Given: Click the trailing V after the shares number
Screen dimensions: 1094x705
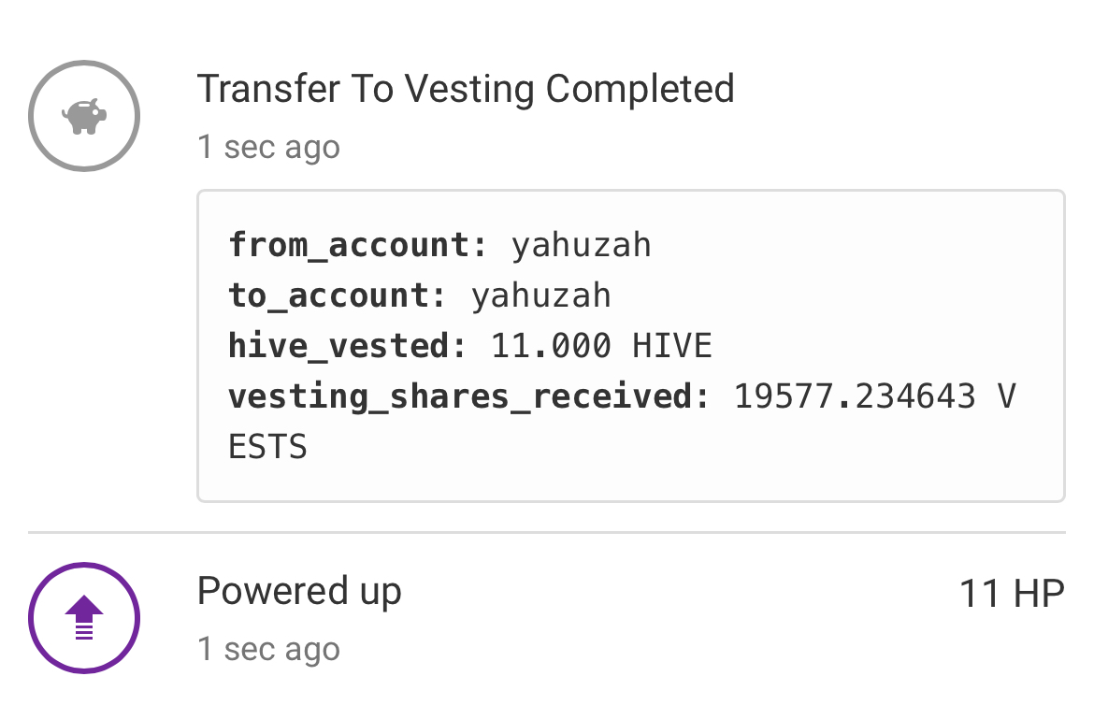Looking at the screenshot, I should 1006,396.
